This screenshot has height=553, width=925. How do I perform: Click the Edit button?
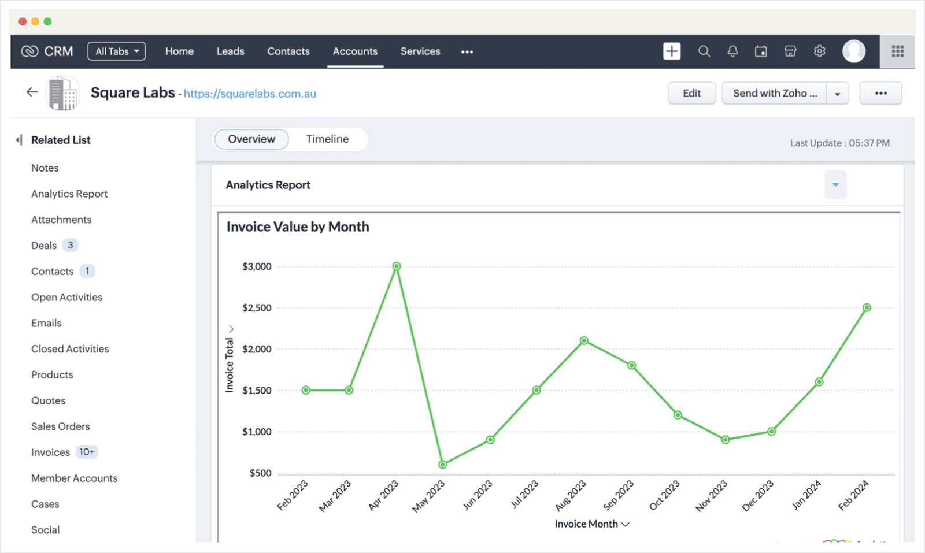coord(692,93)
